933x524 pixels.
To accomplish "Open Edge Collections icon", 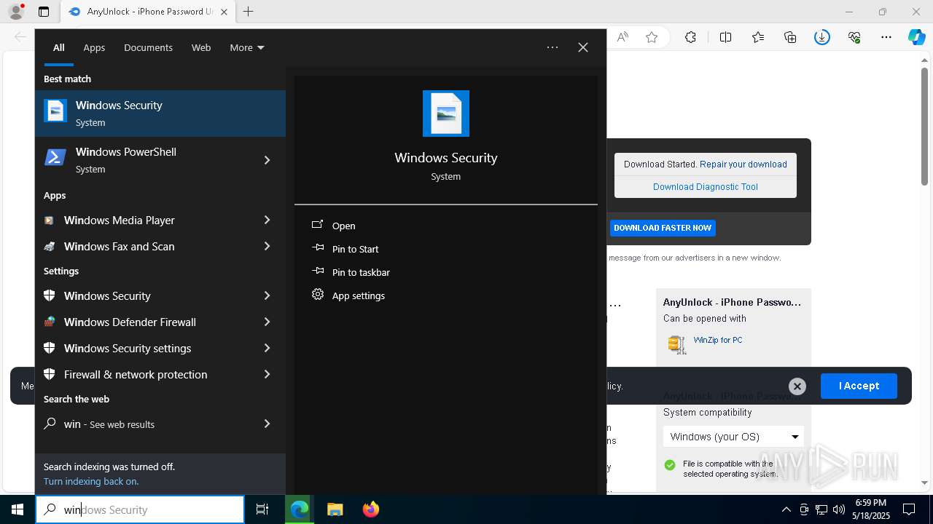I will [790, 37].
